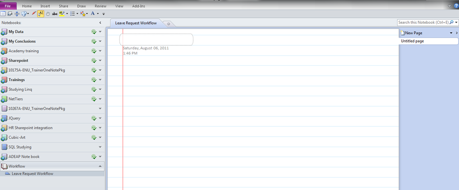Open the New Page dropdown arrow
The width and height of the screenshot is (459, 190).
[x=451, y=33]
